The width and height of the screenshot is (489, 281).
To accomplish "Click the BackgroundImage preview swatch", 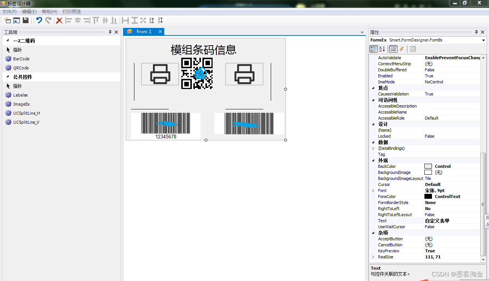I will click(428, 172).
